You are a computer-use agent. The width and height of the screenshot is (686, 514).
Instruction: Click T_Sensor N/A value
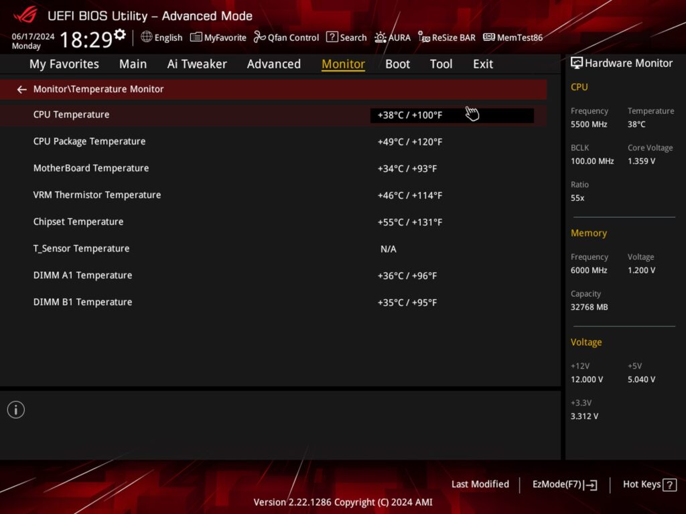pyautogui.click(x=389, y=249)
